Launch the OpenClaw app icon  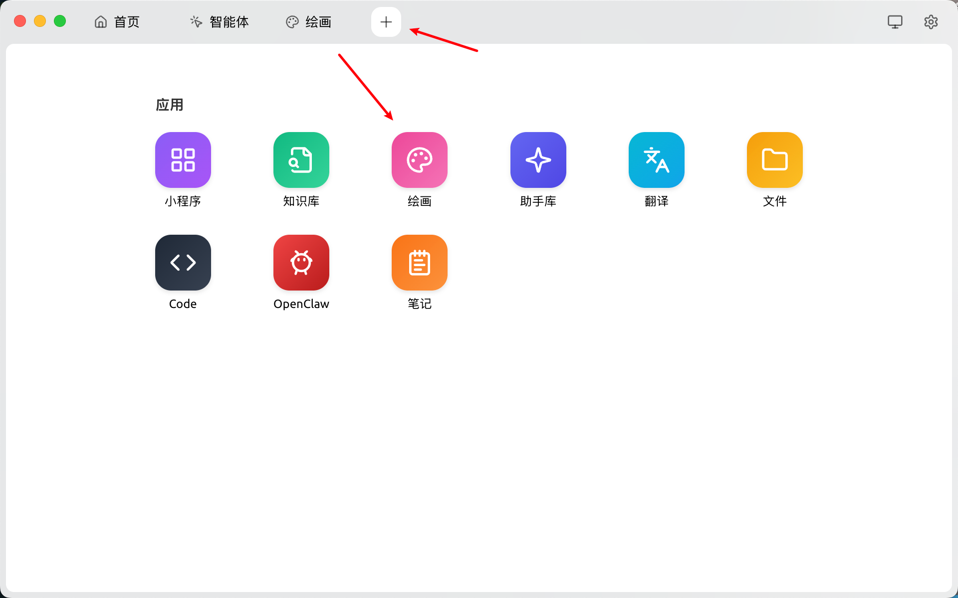click(x=301, y=263)
